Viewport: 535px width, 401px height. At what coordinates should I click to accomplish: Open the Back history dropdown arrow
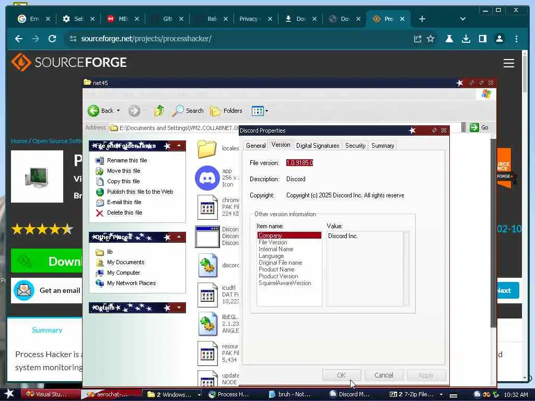[x=119, y=111]
